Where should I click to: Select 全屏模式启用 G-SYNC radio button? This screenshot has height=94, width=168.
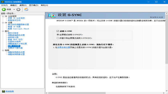(x=58, y=35)
